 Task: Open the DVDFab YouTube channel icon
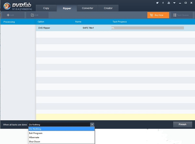(169, 3)
